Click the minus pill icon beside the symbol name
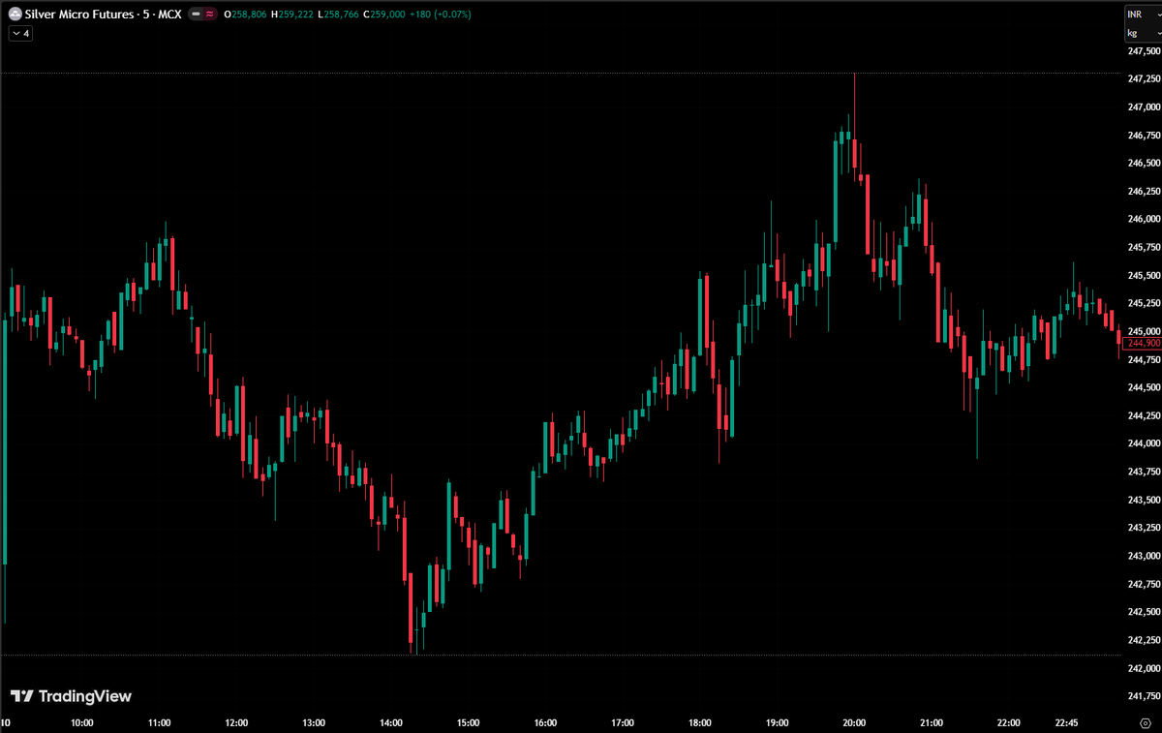The image size is (1162, 733). pyautogui.click(x=196, y=15)
